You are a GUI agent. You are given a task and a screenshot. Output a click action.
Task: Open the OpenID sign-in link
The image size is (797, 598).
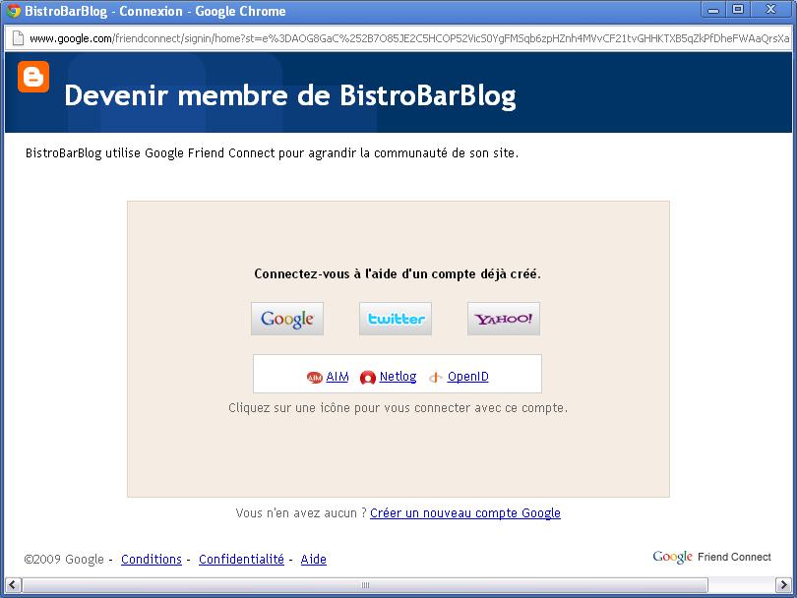(x=468, y=377)
